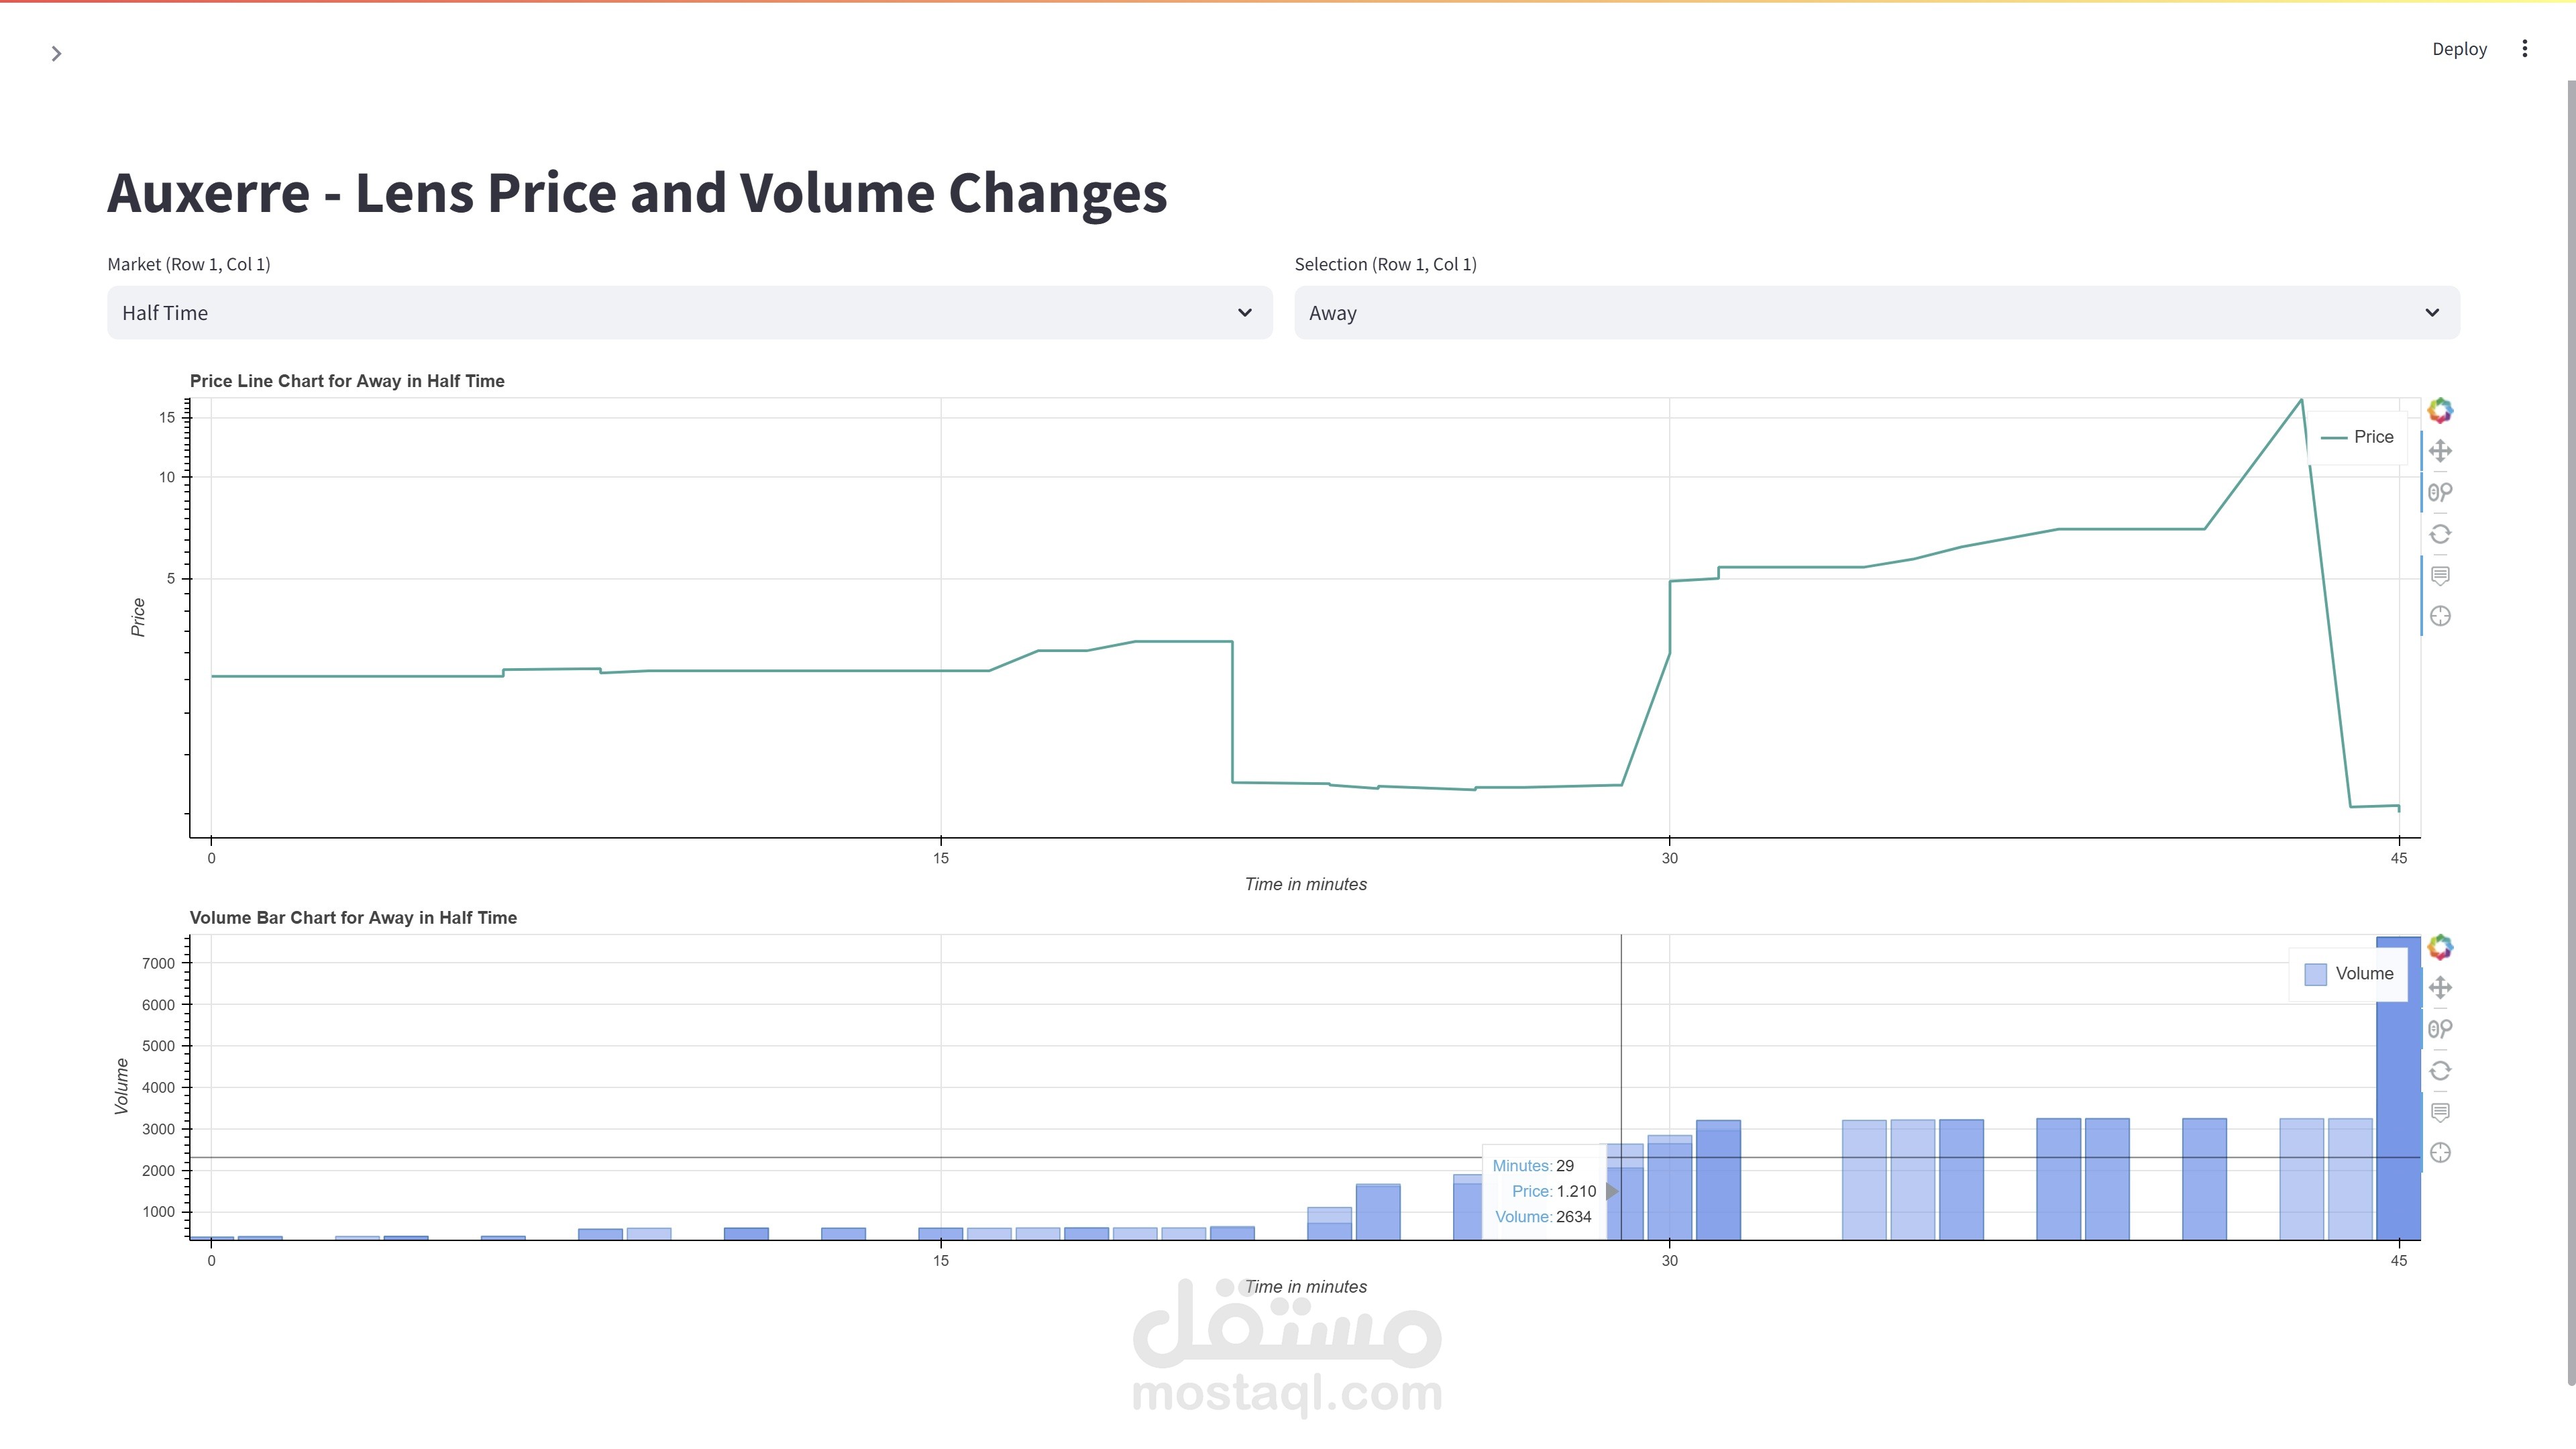Click the Bokeh logo on price chart
This screenshot has height=1449, width=2576.
pyautogui.click(x=2440, y=410)
